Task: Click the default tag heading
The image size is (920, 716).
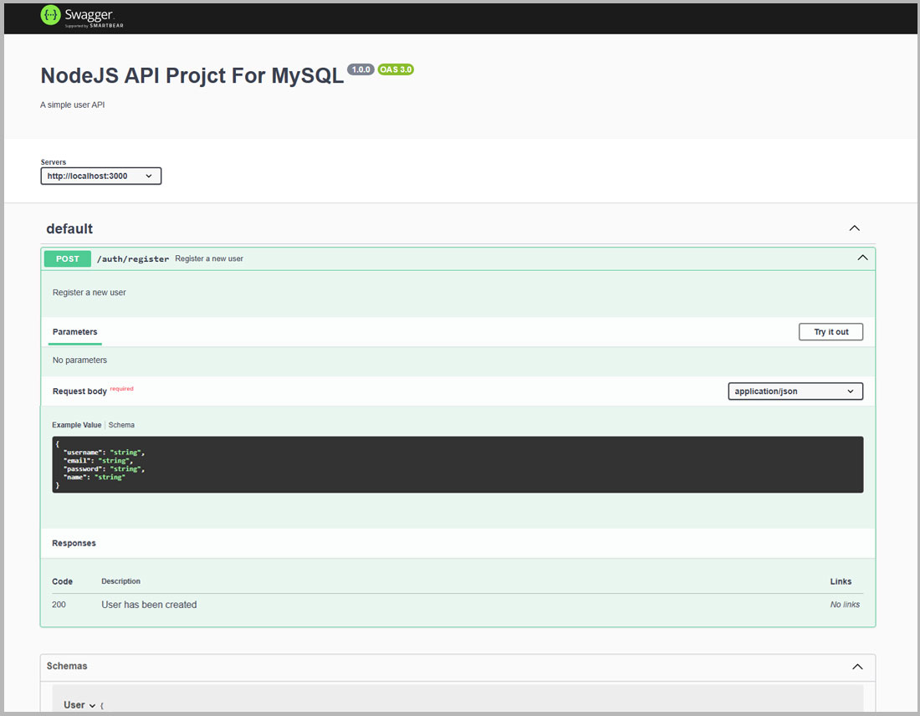Action: (69, 228)
